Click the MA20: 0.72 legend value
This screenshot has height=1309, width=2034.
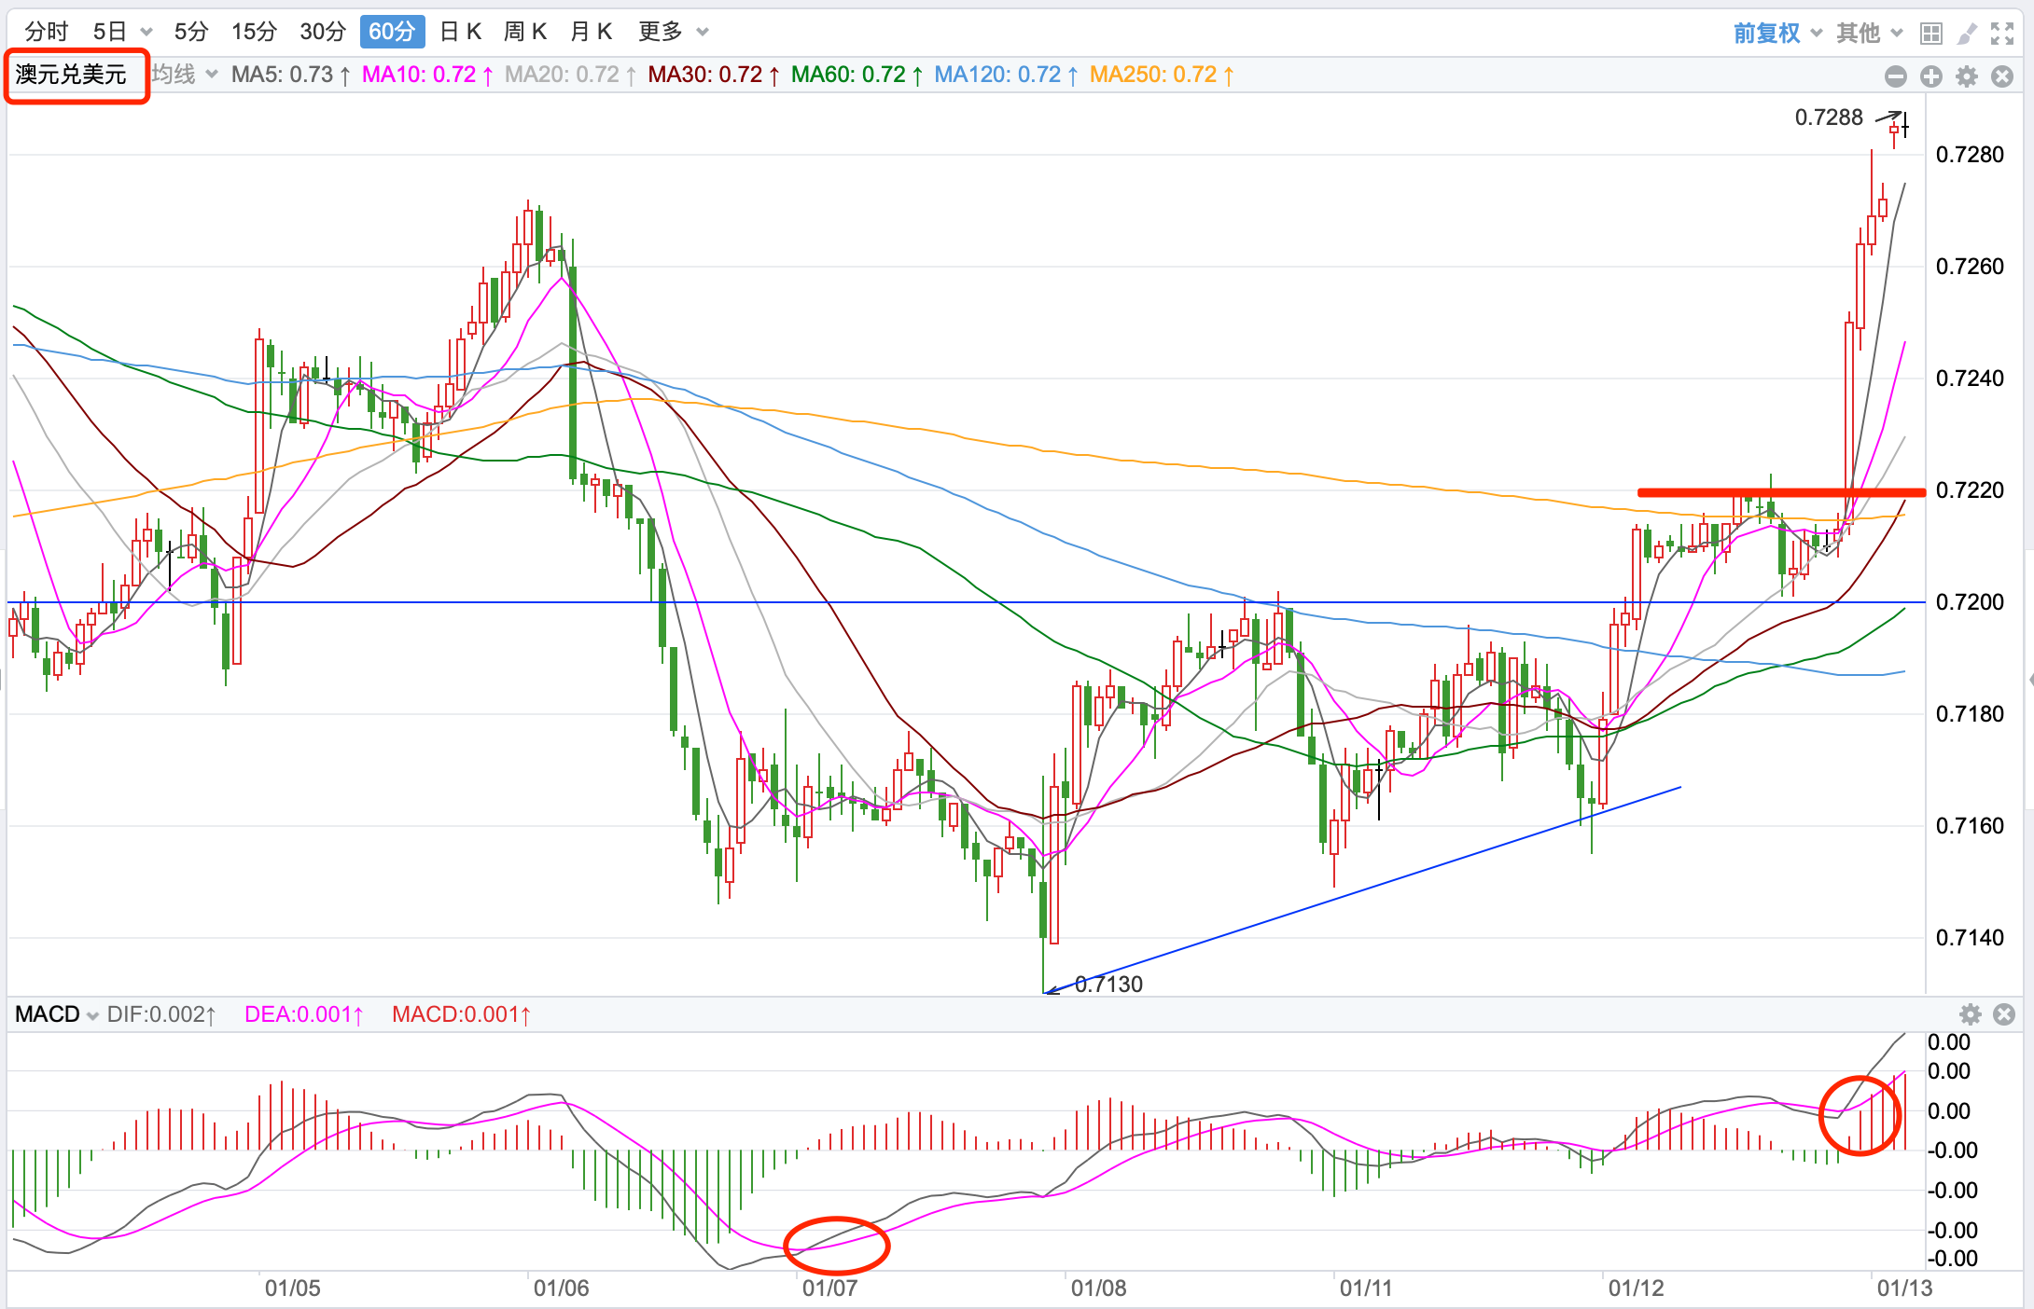tap(570, 75)
